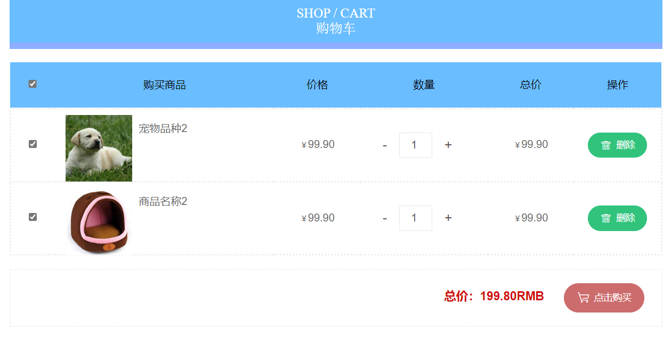
Task: Click the trash icon on 商品名称2 delete button
Action: point(607,218)
